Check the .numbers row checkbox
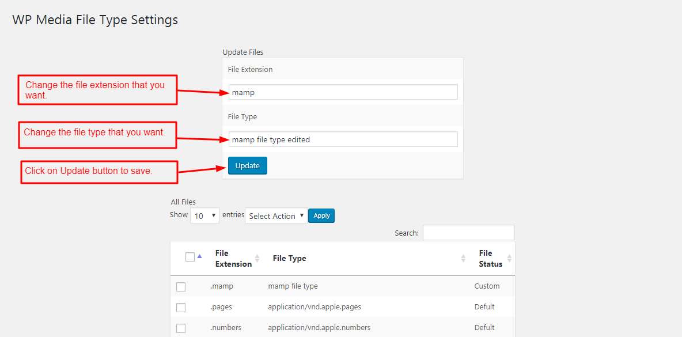The height and width of the screenshot is (337, 682). pyautogui.click(x=181, y=328)
